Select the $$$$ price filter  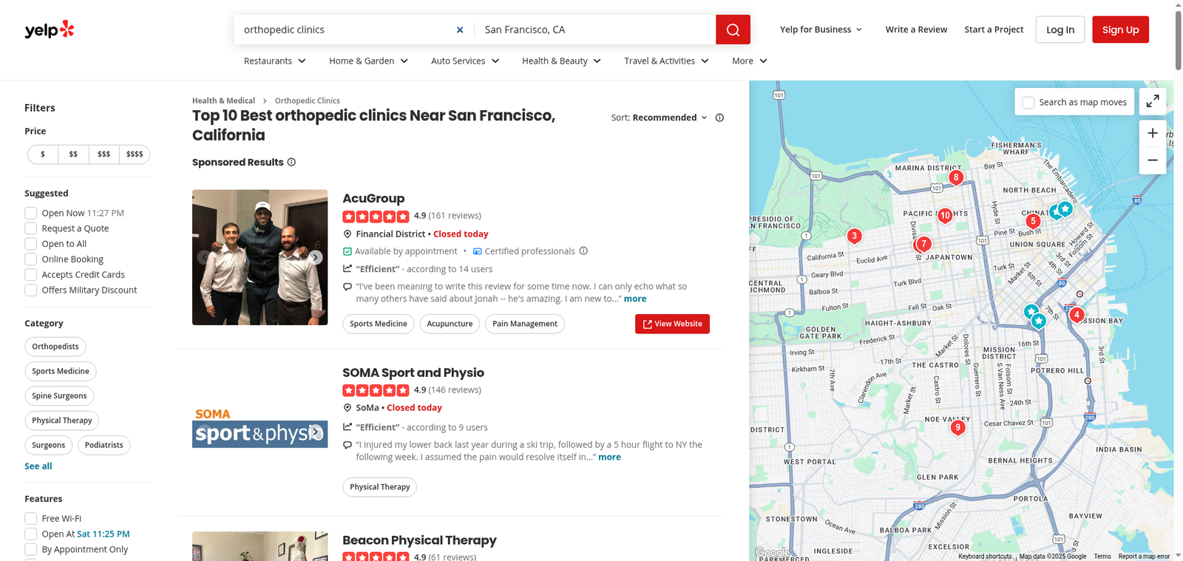coord(135,154)
